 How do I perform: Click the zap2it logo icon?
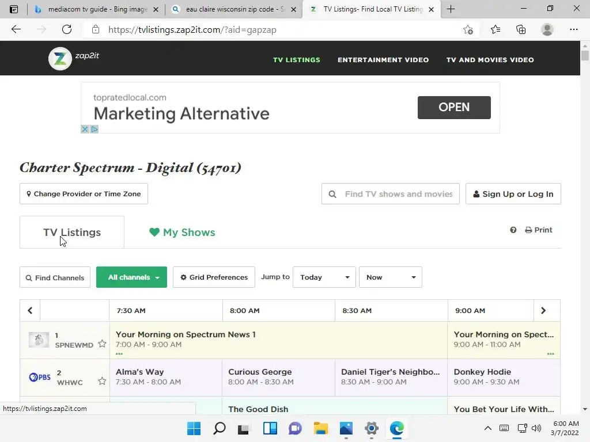(60, 59)
